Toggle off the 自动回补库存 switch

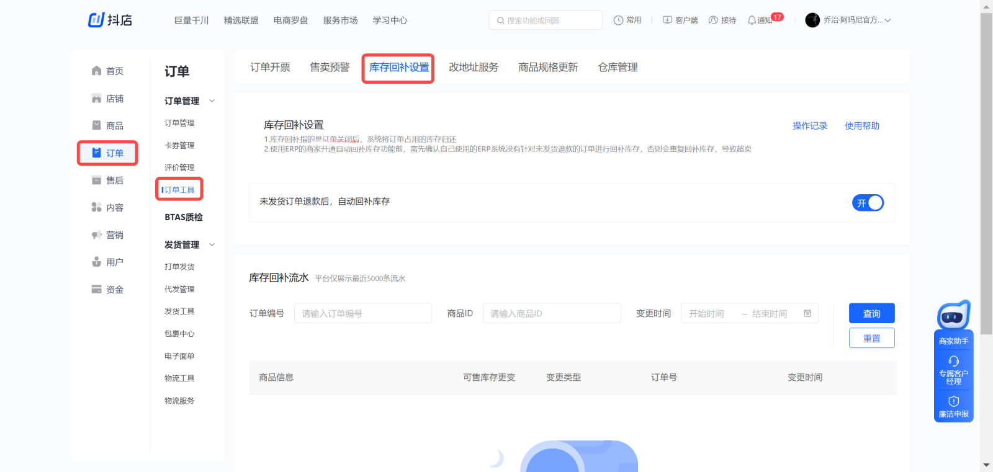click(x=868, y=203)
